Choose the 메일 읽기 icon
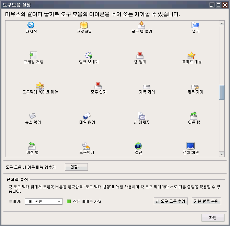230x226 pixels. (87, 116)
